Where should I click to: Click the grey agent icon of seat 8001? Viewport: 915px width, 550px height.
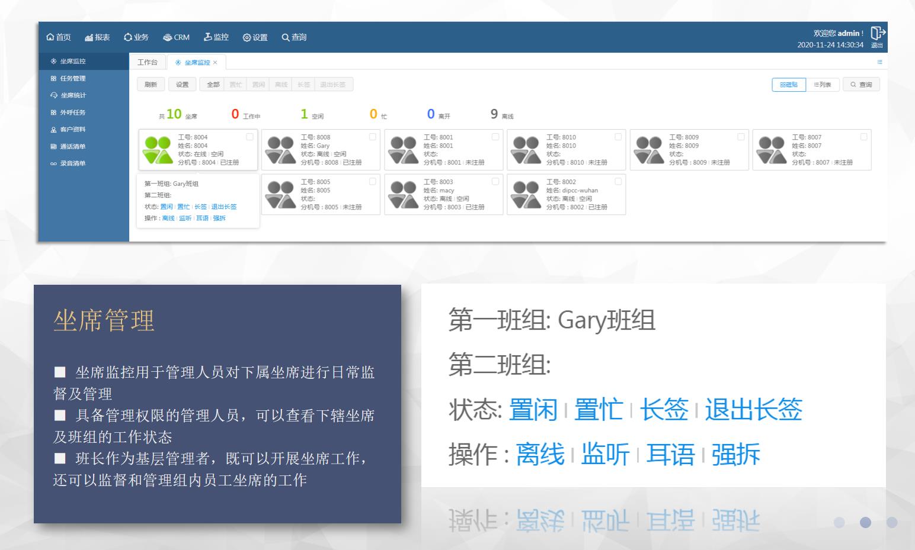point(404,150)
